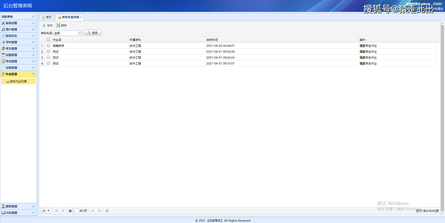This screenshot has width=445, height=223.
Task: Open the 学科科目 combo box dropdown
Action: coord(80,33)
